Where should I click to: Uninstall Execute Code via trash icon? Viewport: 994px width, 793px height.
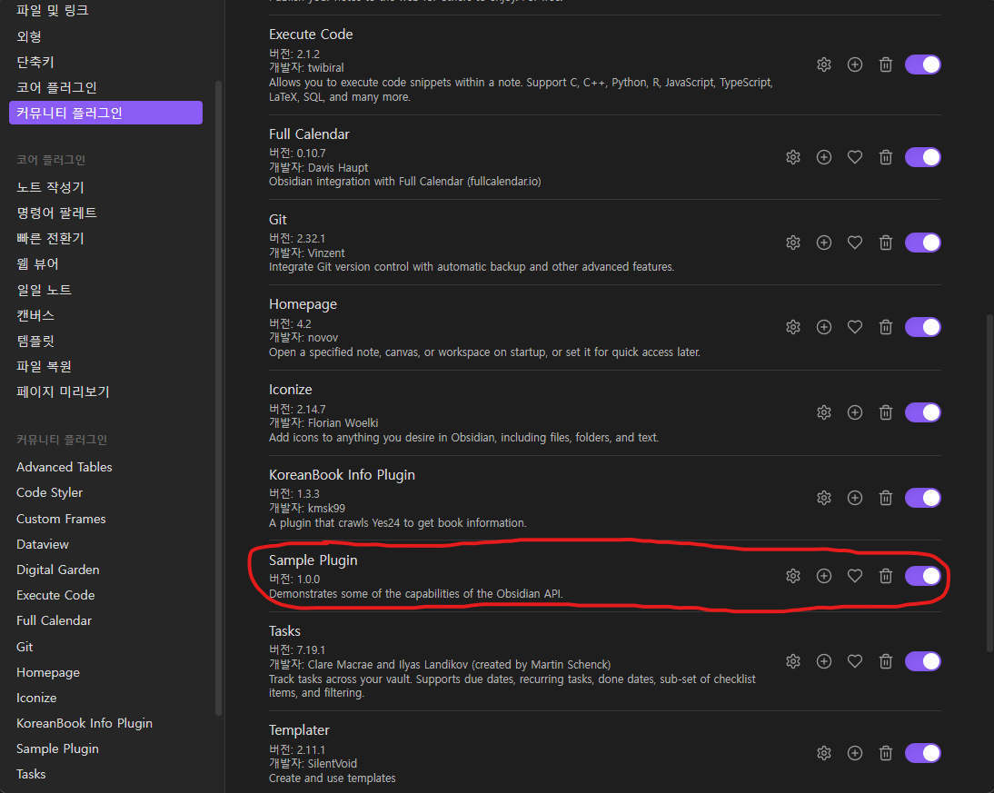coord(886,64)
